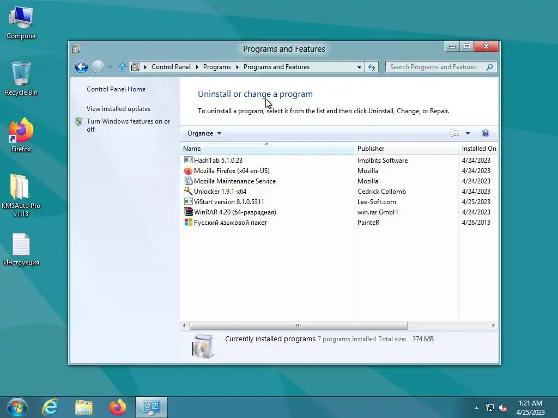This screenshot has height=418, width=558.
Task: Click the Русский языковой пакет icon
Action: [188, 222]
